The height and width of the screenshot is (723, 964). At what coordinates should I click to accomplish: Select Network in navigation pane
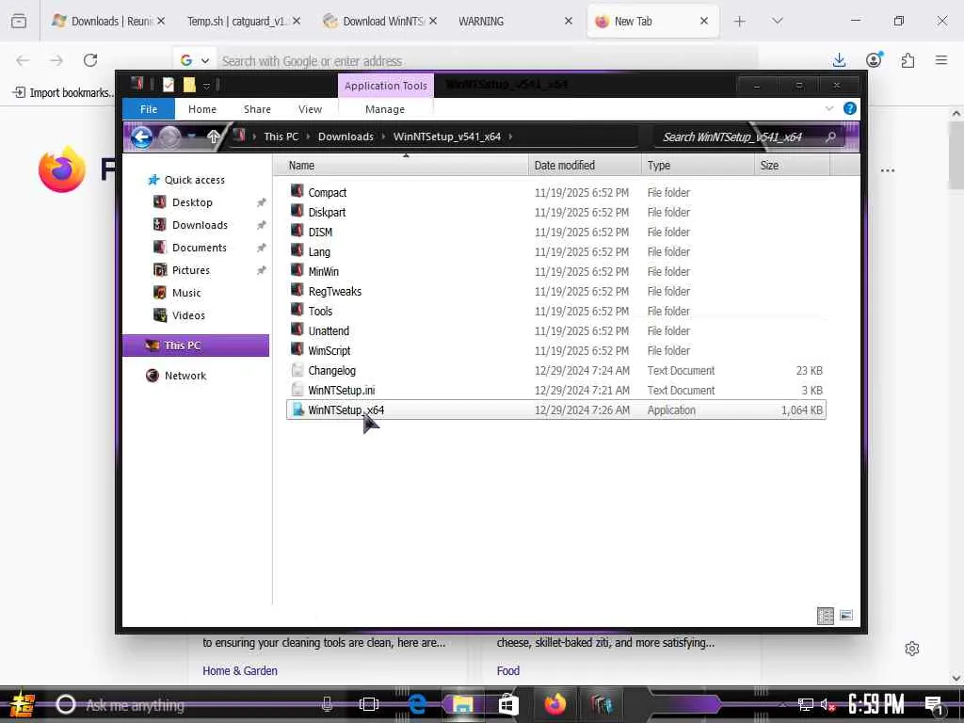click(x=185, y=376)
